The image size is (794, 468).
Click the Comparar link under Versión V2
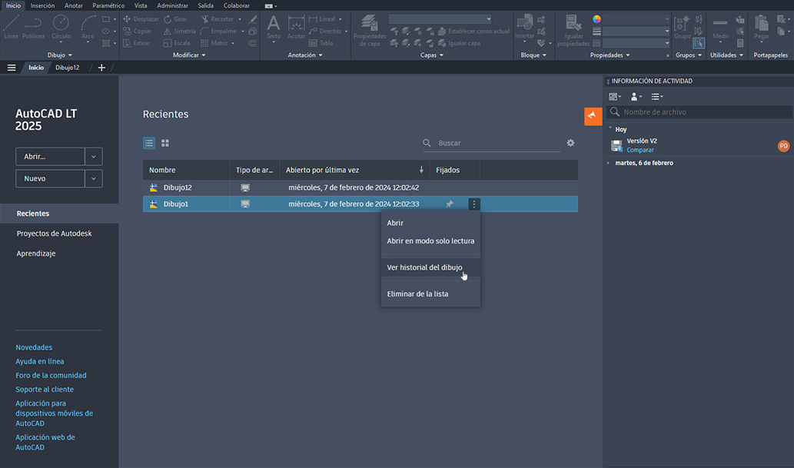(x=640, y=150)
